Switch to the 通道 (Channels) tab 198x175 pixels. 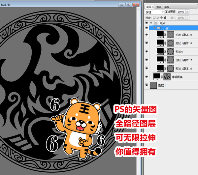click(159, 7)
